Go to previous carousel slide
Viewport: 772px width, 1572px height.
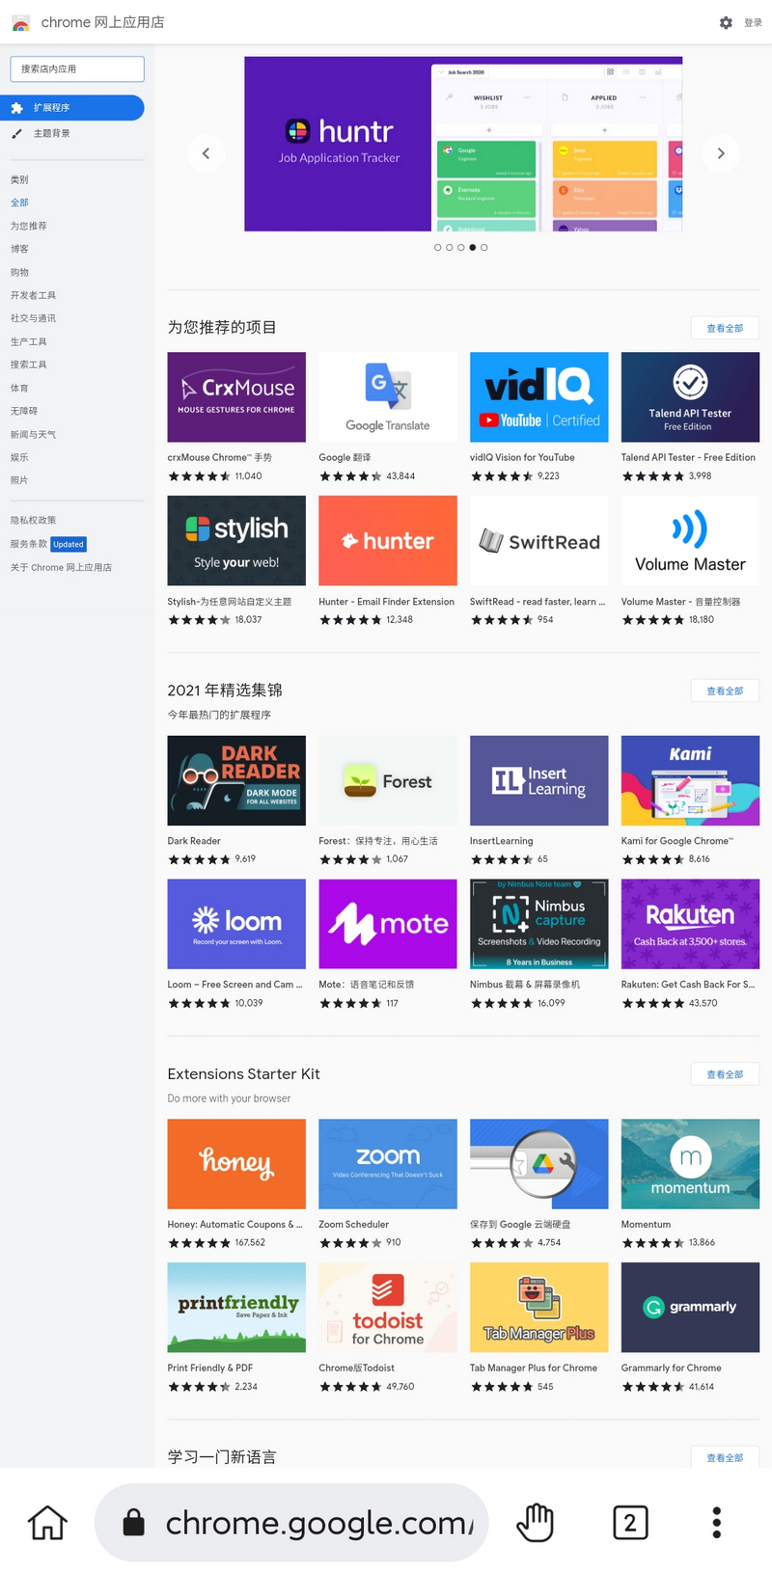coord(206,153)
